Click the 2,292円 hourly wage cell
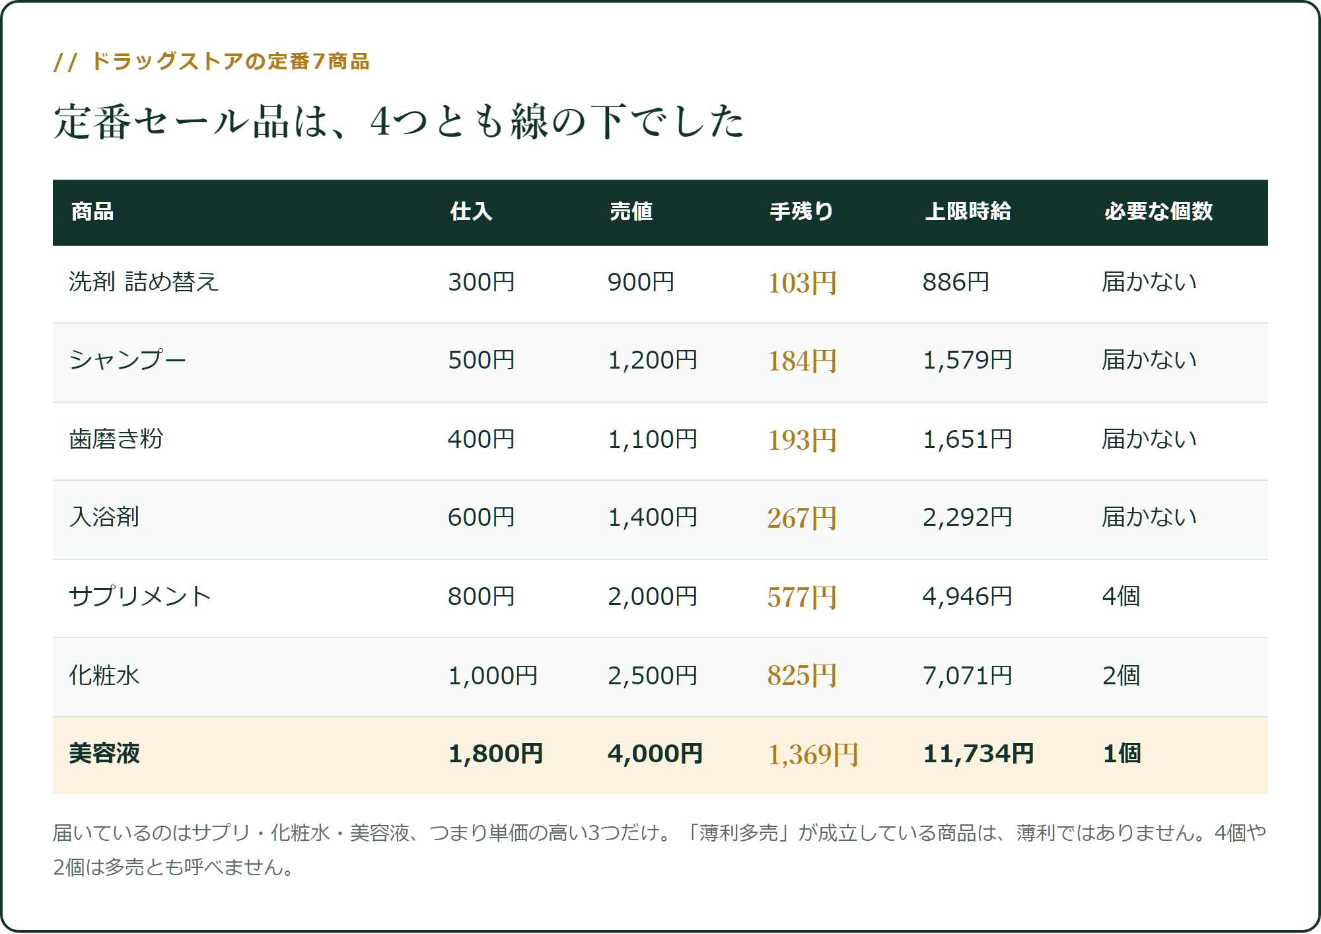1321x934 pixels. 968,517
